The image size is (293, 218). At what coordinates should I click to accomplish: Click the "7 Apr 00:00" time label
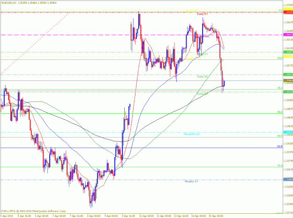[x=59, y=216]
